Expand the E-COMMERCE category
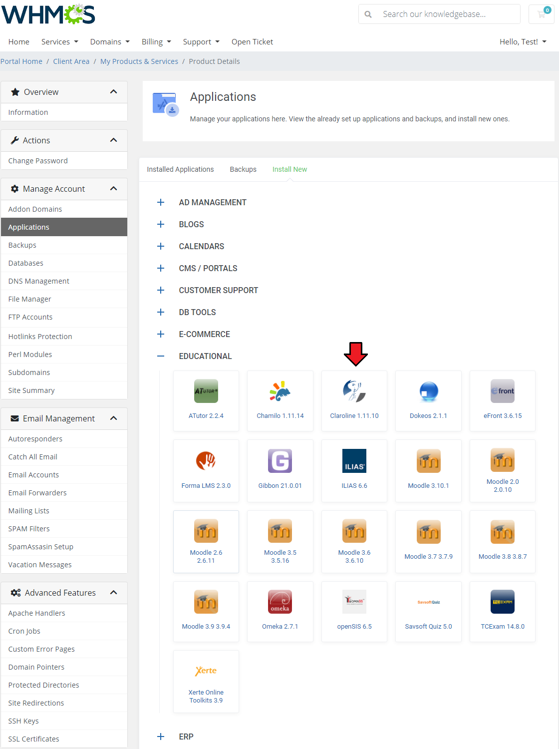This screenshot has height=749, width=559. coord(161,334)
